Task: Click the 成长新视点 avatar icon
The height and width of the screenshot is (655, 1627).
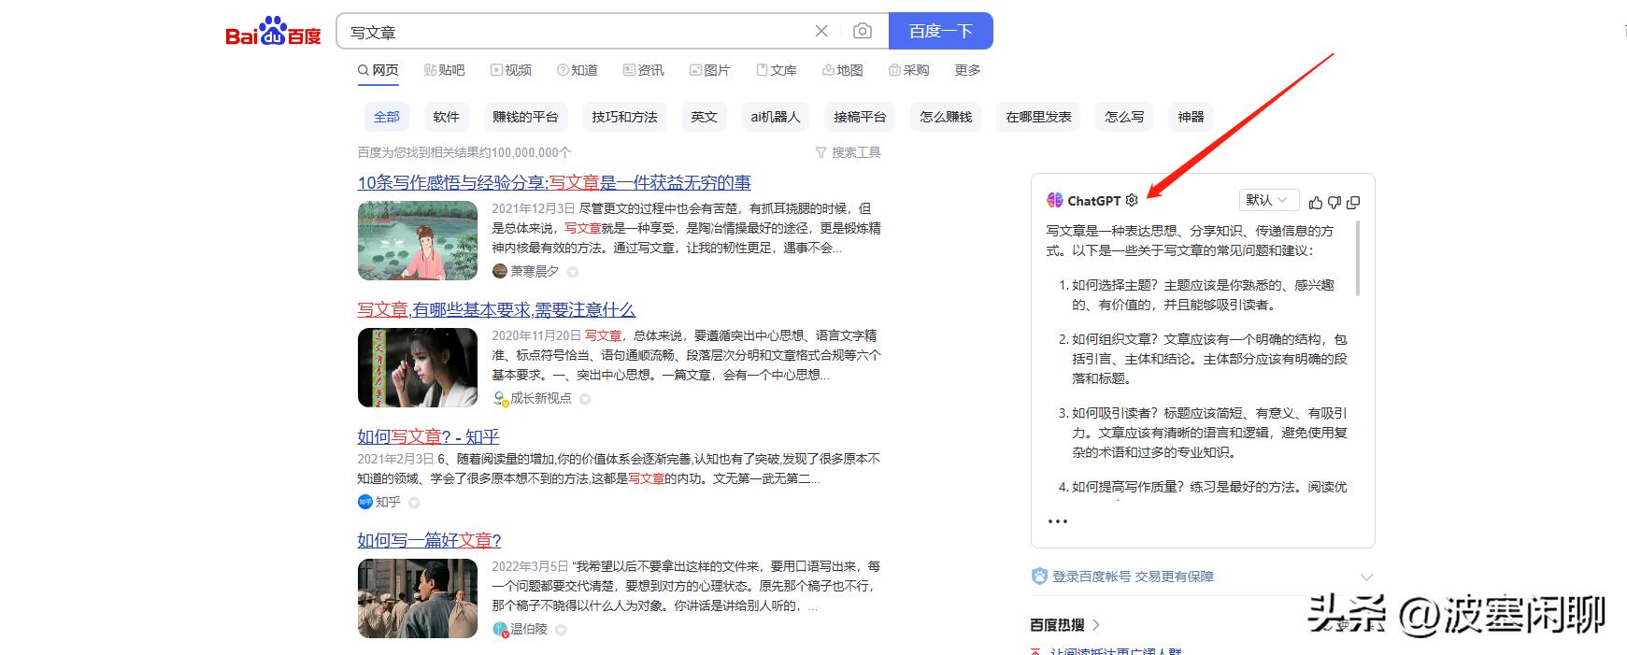Action: tap(500, 398)
